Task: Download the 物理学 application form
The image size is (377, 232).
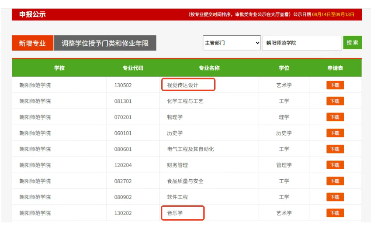Action: [x=335, y=117]
